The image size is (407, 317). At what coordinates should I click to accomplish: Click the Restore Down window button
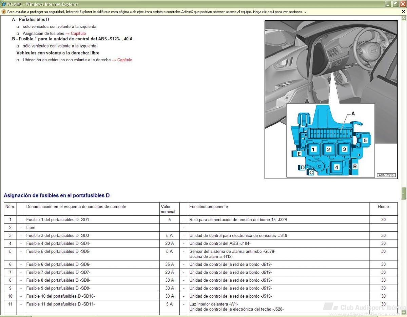pos(395,4)
